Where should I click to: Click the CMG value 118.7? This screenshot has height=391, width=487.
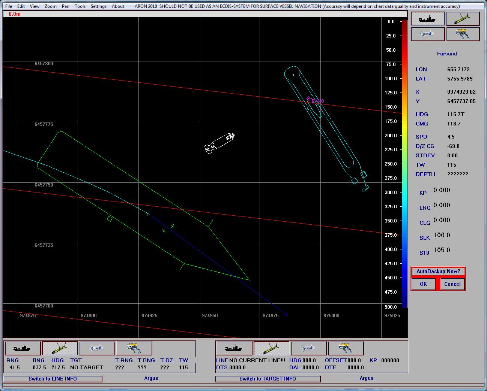tap(454, 124)
